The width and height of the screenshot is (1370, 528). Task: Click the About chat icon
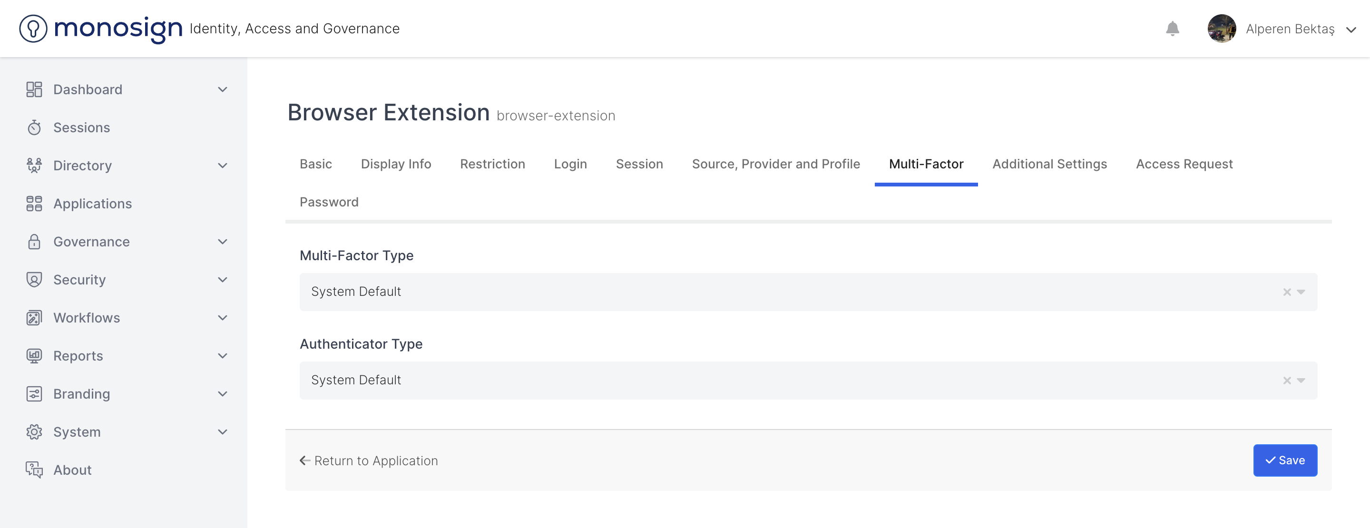click(x=34, y=470)
